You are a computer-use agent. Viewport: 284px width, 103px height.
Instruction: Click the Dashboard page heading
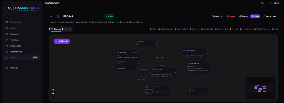coord(52,3)
